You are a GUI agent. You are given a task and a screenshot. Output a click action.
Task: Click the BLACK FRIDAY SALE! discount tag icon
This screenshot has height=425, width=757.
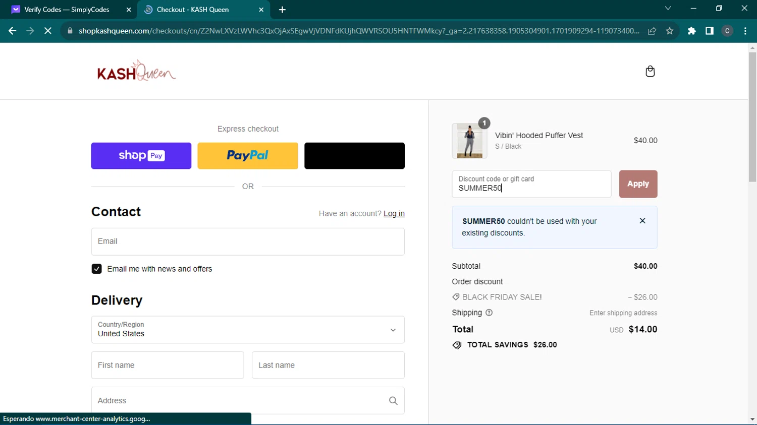456,297
